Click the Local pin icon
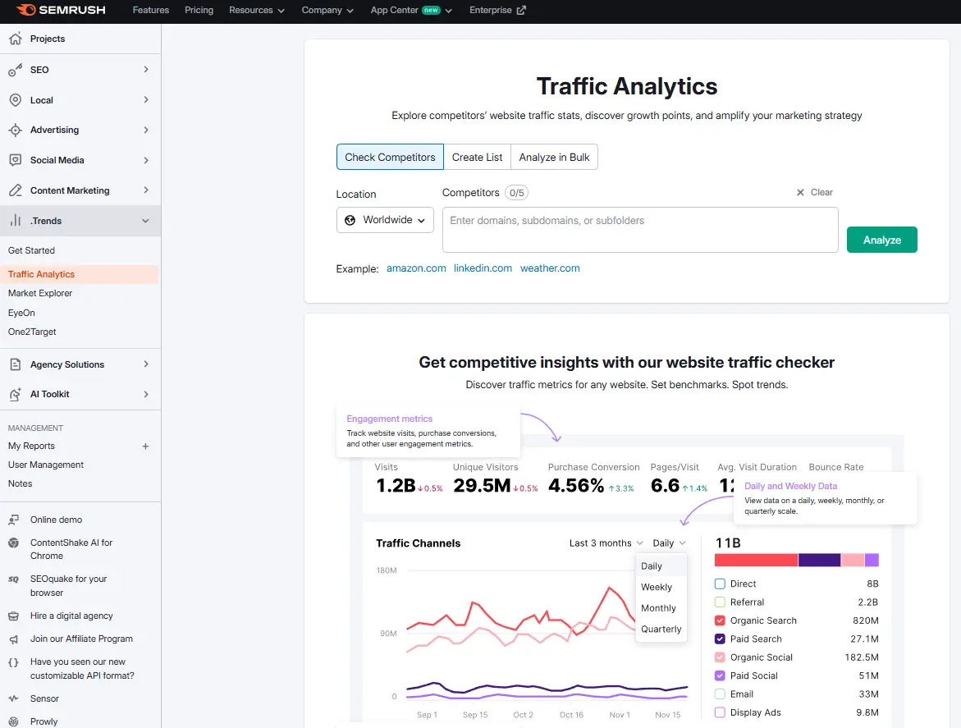 [16, 100]
